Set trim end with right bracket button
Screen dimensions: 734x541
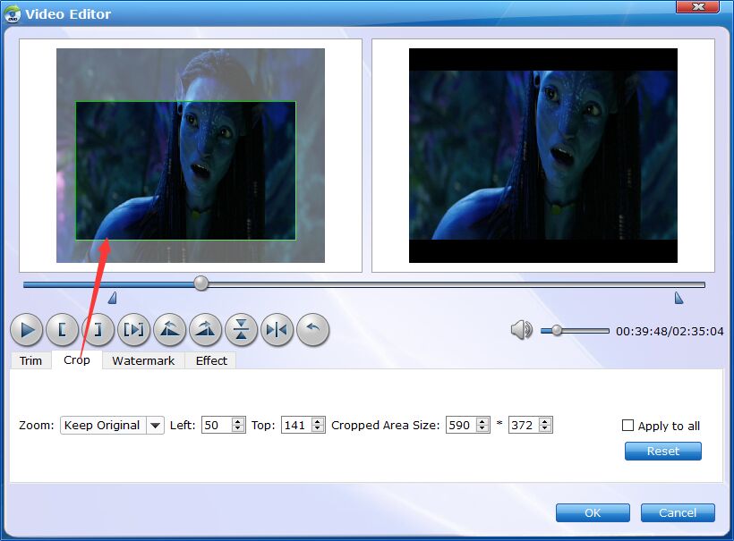[x=98, y=330]
